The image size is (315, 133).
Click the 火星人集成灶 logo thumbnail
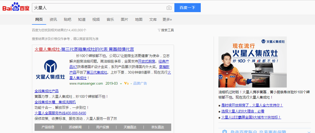click(x=50, y=69)
